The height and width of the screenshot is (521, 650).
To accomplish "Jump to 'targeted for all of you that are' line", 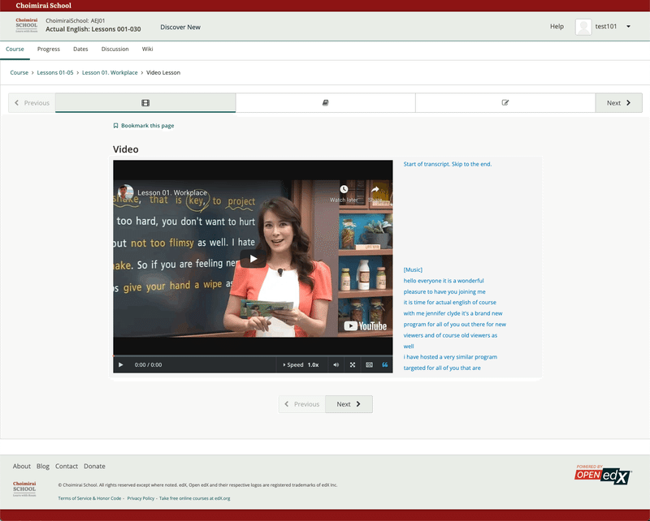I will tap(442, 368).
